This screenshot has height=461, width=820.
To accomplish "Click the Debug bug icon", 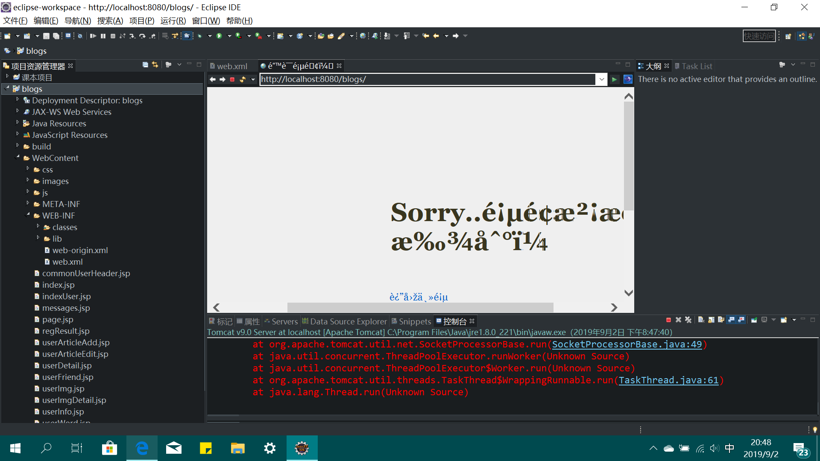I will point(199,36).
